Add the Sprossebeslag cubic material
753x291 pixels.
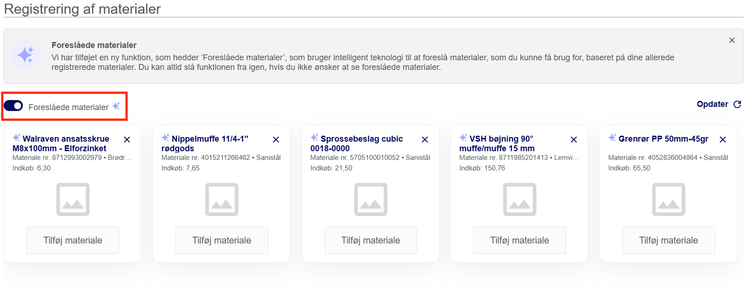371,240
